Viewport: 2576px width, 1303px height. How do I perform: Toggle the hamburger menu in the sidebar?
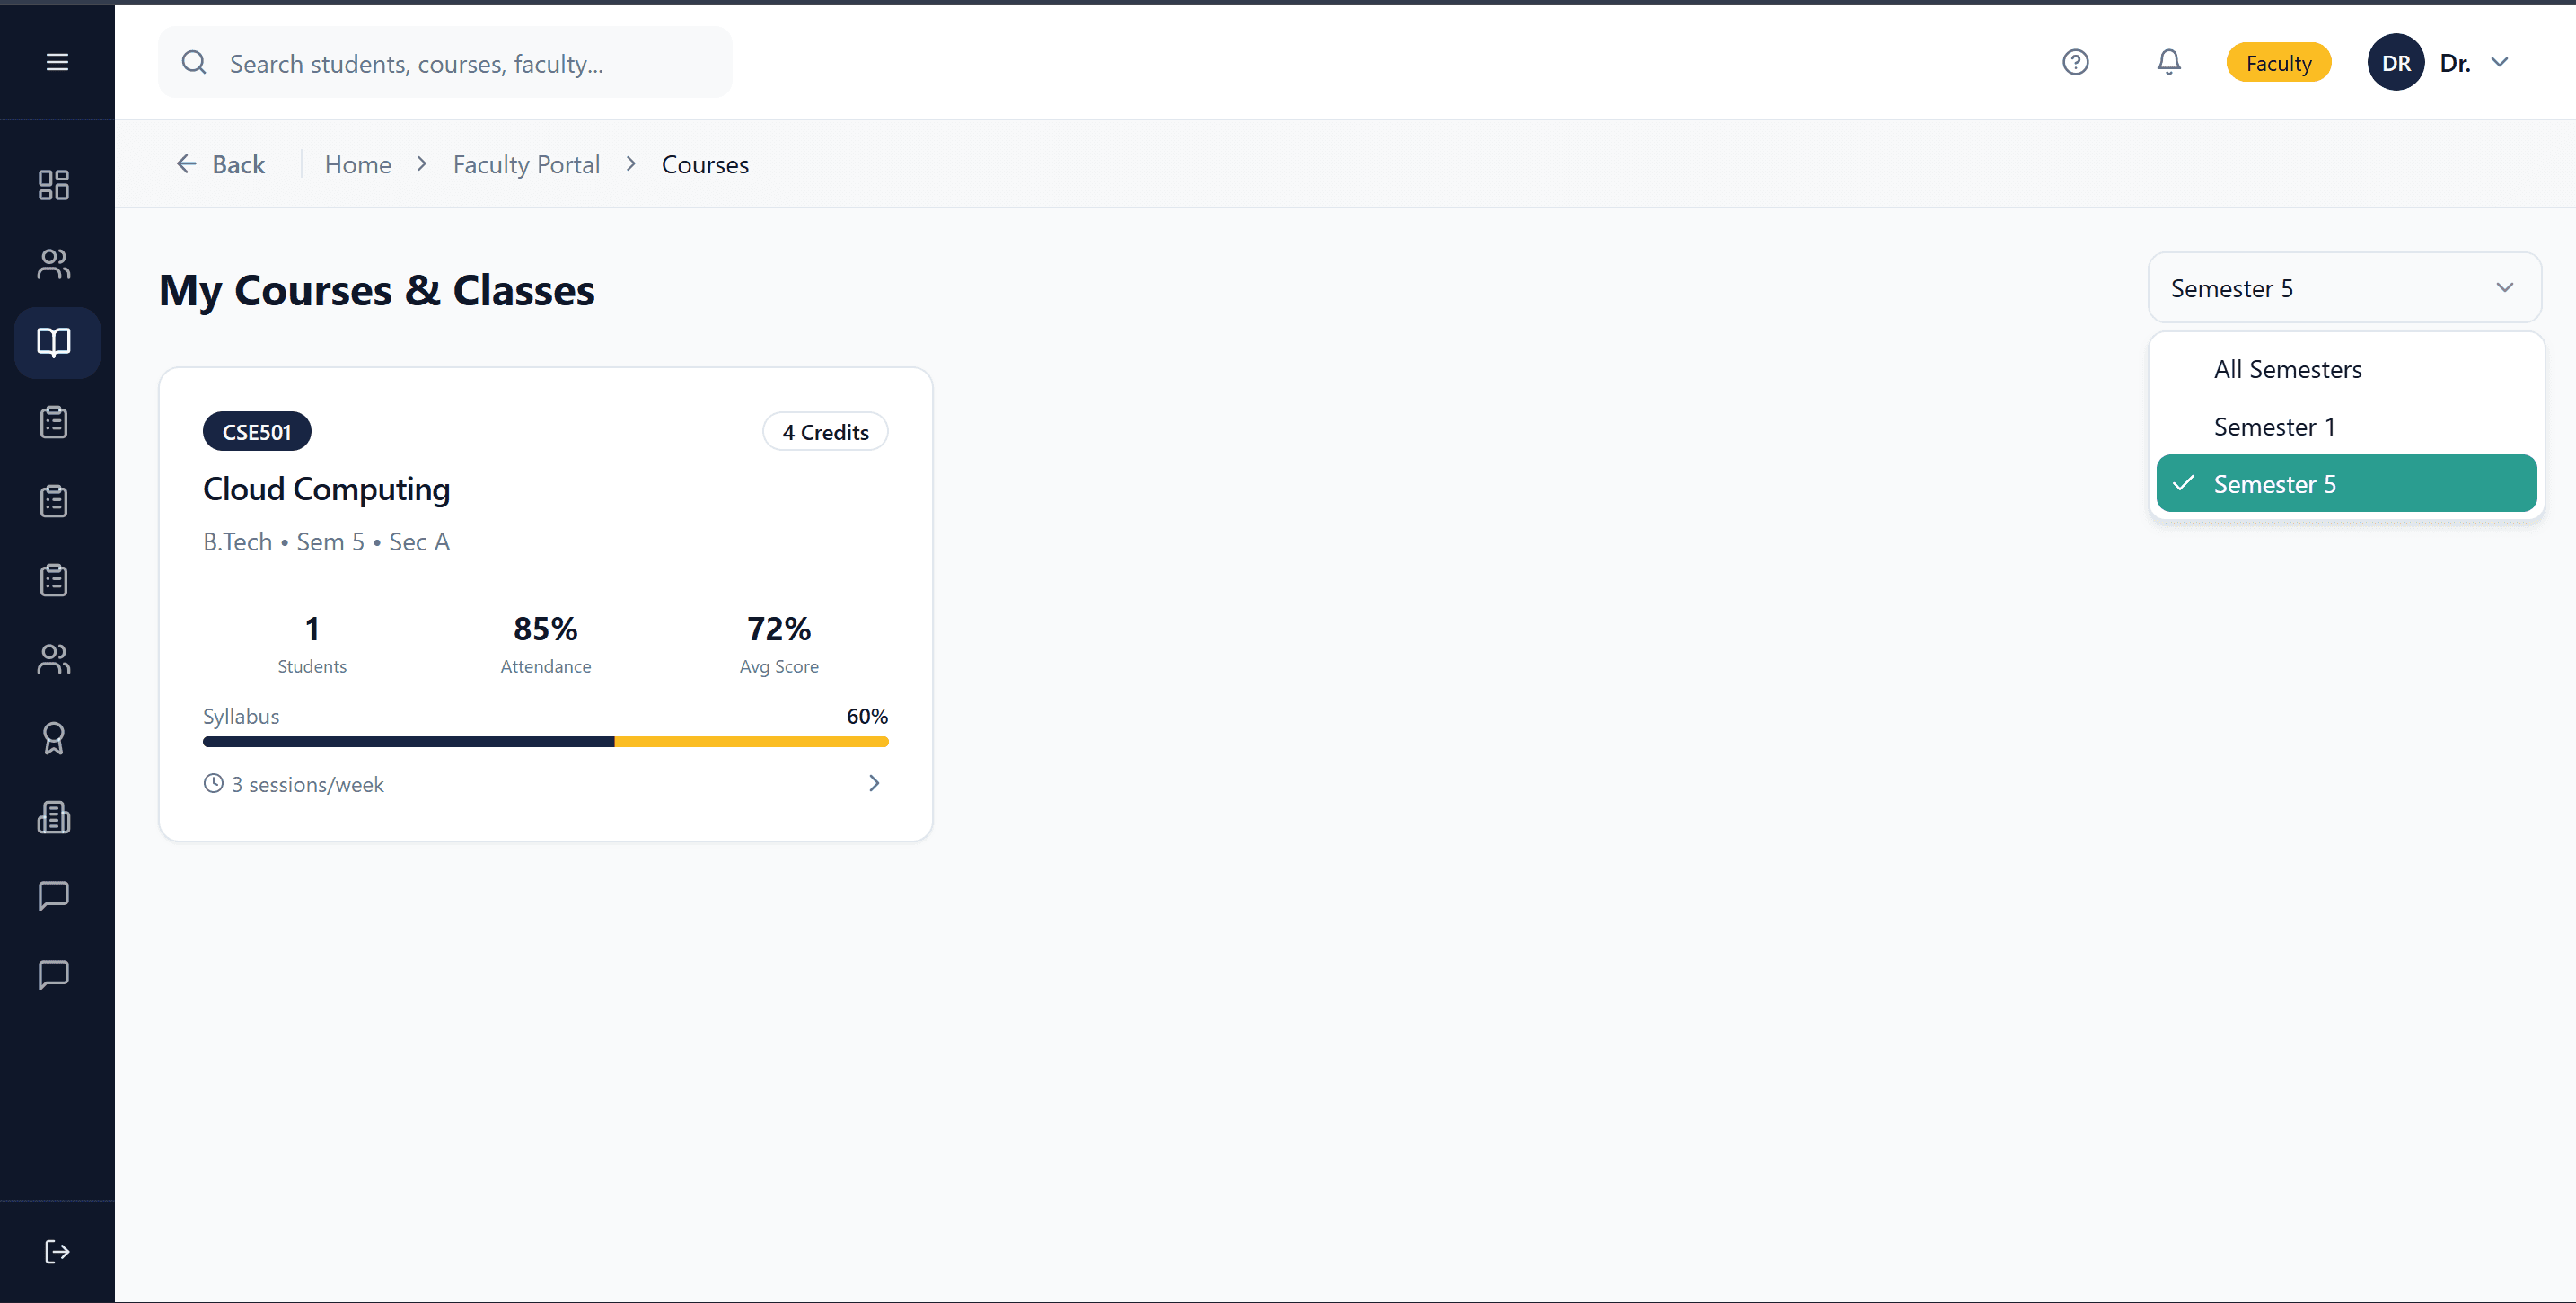point(57,62)
